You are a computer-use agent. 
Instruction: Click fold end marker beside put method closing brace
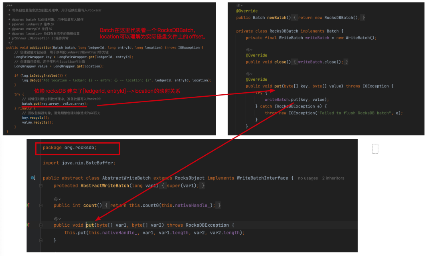[41, 240]
